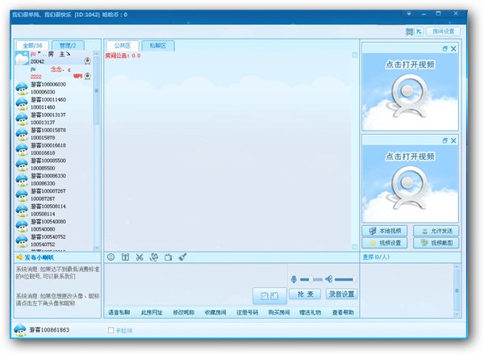Switch to the 管理/2 user tab

[68, 45]
